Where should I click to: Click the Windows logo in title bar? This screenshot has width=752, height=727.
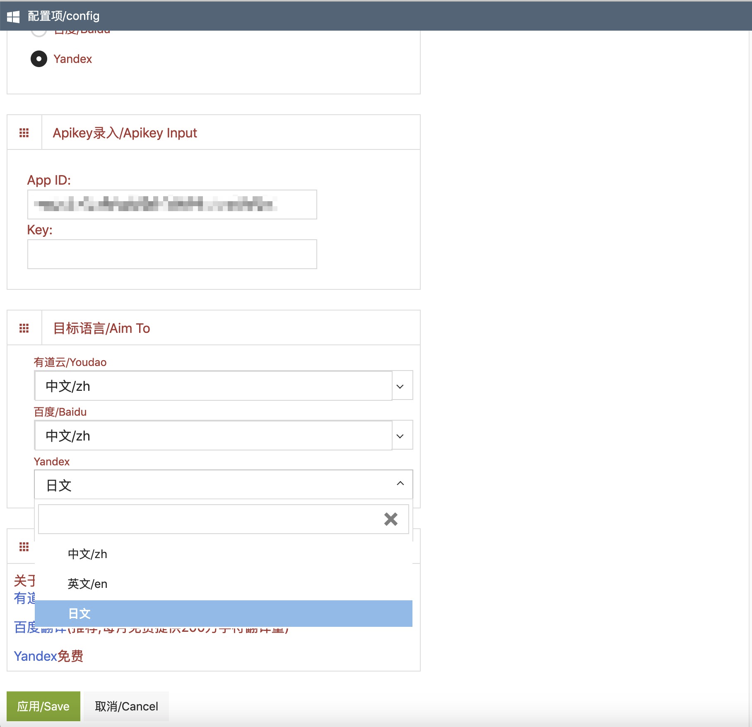click(13, 16)
